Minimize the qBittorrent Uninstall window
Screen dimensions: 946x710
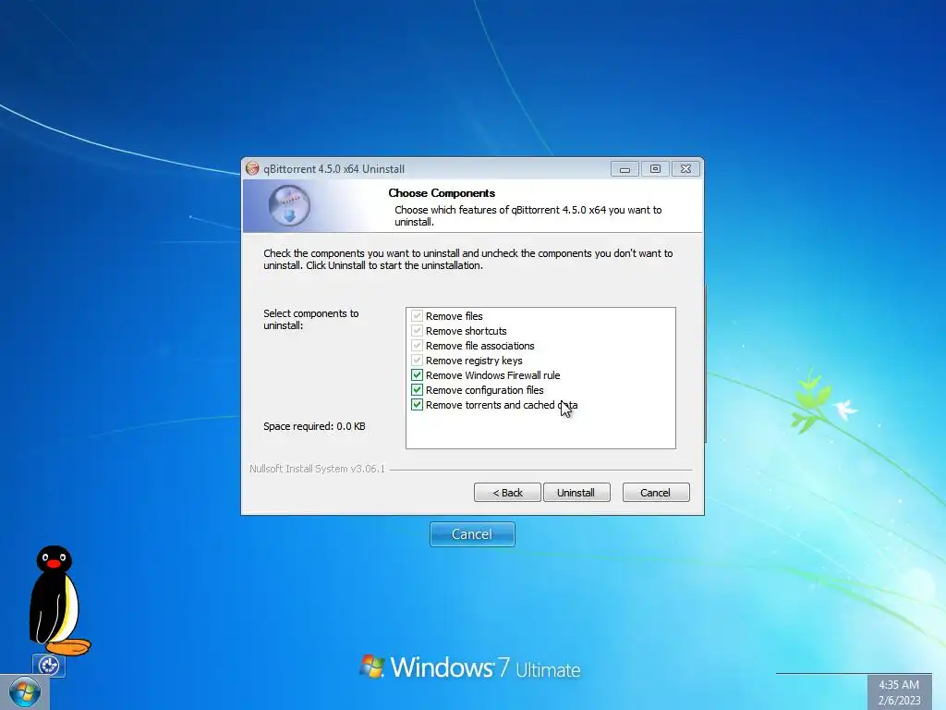625,169
